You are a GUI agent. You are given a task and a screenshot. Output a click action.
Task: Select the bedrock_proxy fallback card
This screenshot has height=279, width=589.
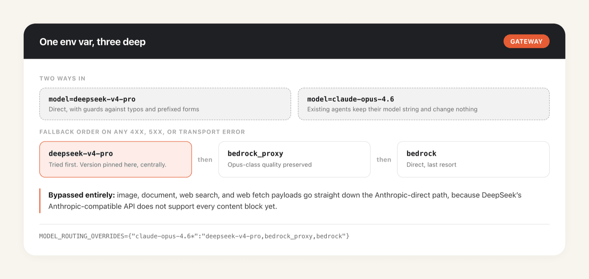pos(294,159)
